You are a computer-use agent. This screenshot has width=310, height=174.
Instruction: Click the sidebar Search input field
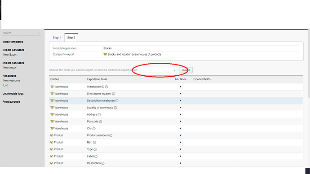pos(19,33)
